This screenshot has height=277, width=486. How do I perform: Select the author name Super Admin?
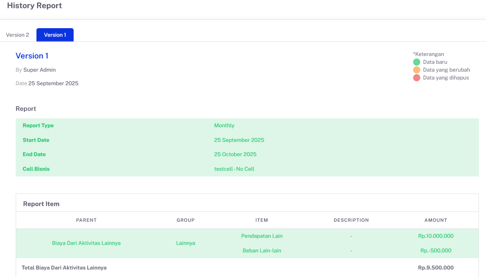point(40,70)
